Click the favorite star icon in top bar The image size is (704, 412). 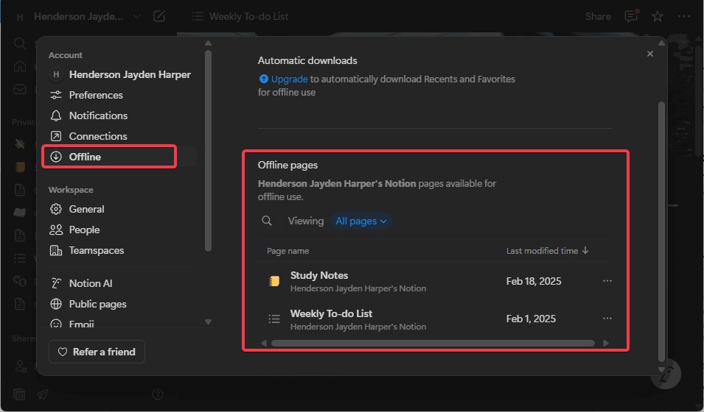(658, 16)
